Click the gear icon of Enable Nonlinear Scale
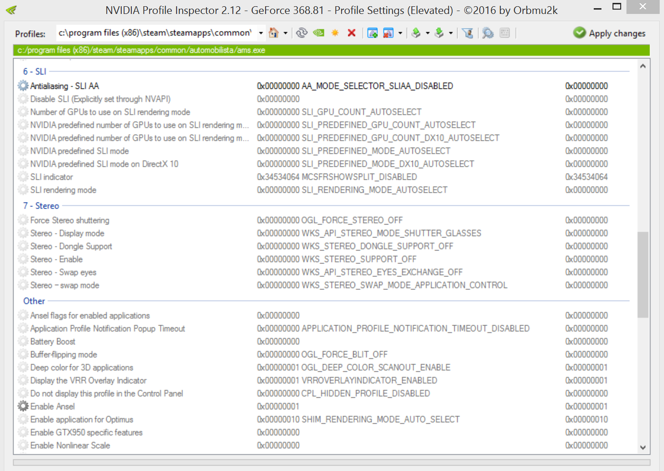The image size is (664, 471). 23,445
